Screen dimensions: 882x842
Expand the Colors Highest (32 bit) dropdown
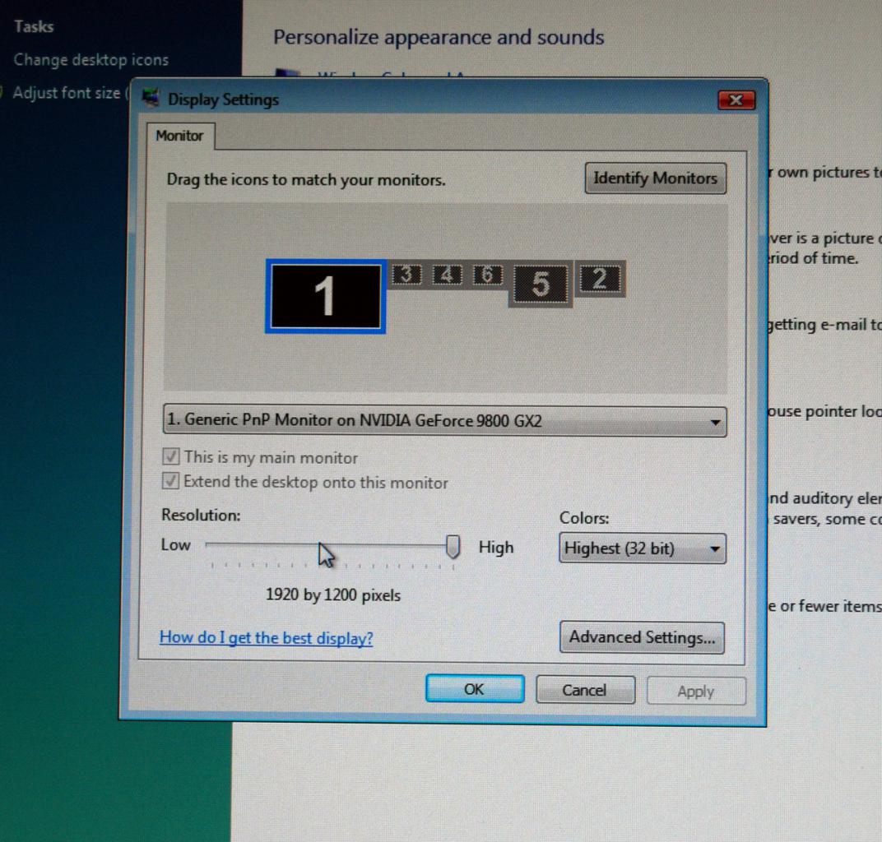[x=643, y=548]
